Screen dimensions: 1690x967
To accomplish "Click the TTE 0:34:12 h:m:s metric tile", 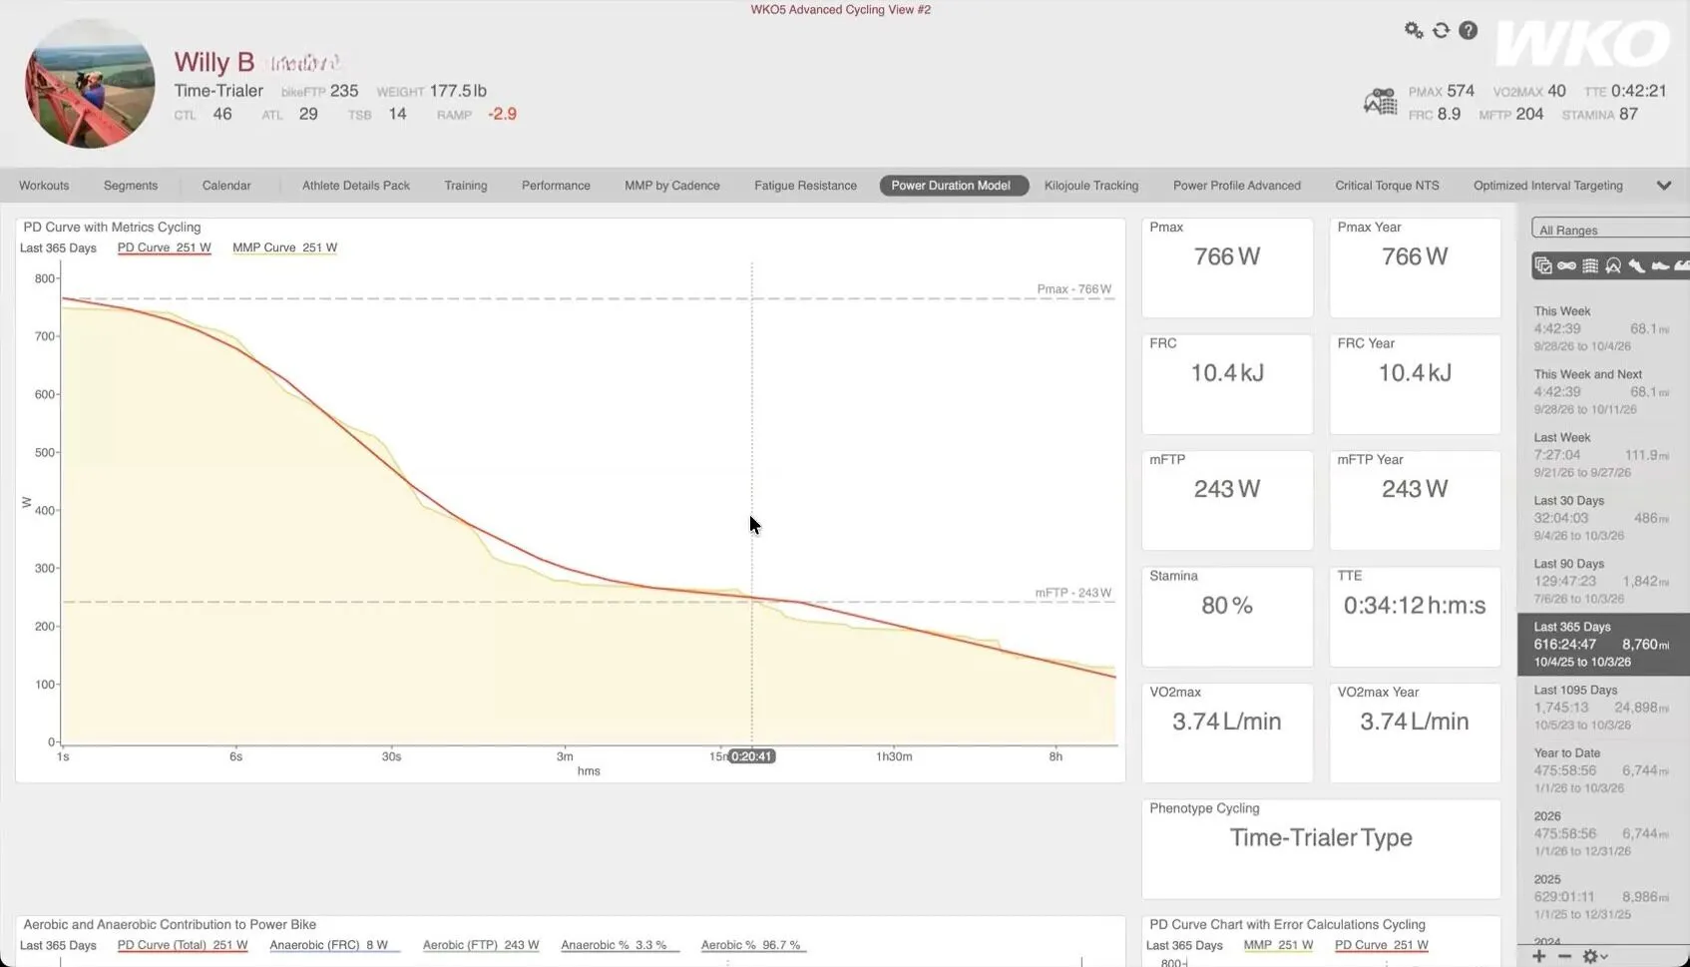I will tap(1415, 616).
